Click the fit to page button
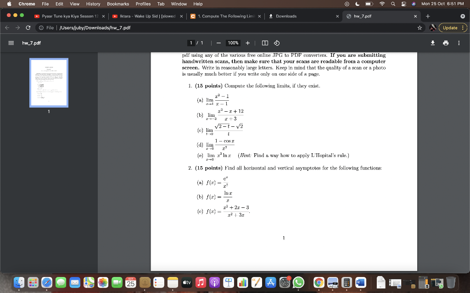 point(265,43)
